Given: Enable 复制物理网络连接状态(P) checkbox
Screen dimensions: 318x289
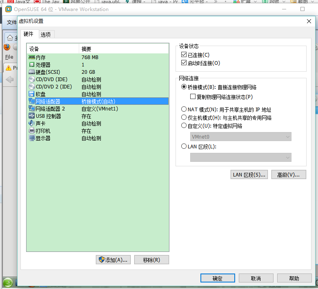Looking at the screenshot, I should [x=193, y=97].
